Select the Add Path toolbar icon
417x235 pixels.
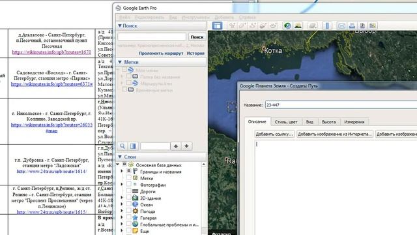tap(253, 25)
